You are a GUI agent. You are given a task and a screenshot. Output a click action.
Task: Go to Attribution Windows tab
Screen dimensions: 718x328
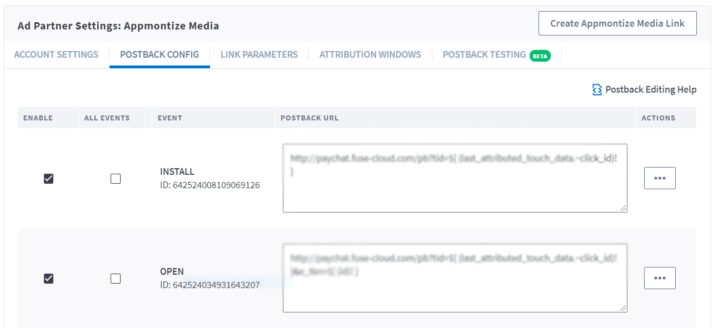point(370,54)
